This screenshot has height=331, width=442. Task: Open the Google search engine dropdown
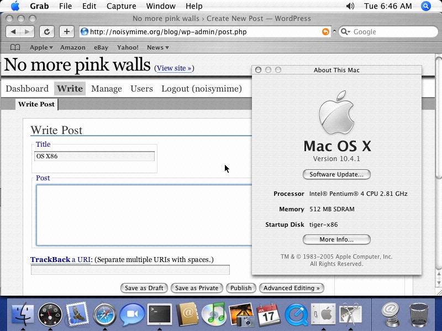pyautogui.click(x=346, y=32)
